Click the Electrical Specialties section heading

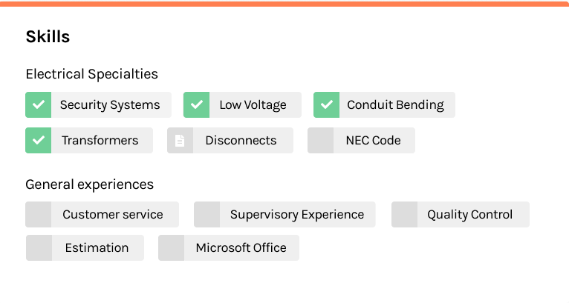[92, 74]
